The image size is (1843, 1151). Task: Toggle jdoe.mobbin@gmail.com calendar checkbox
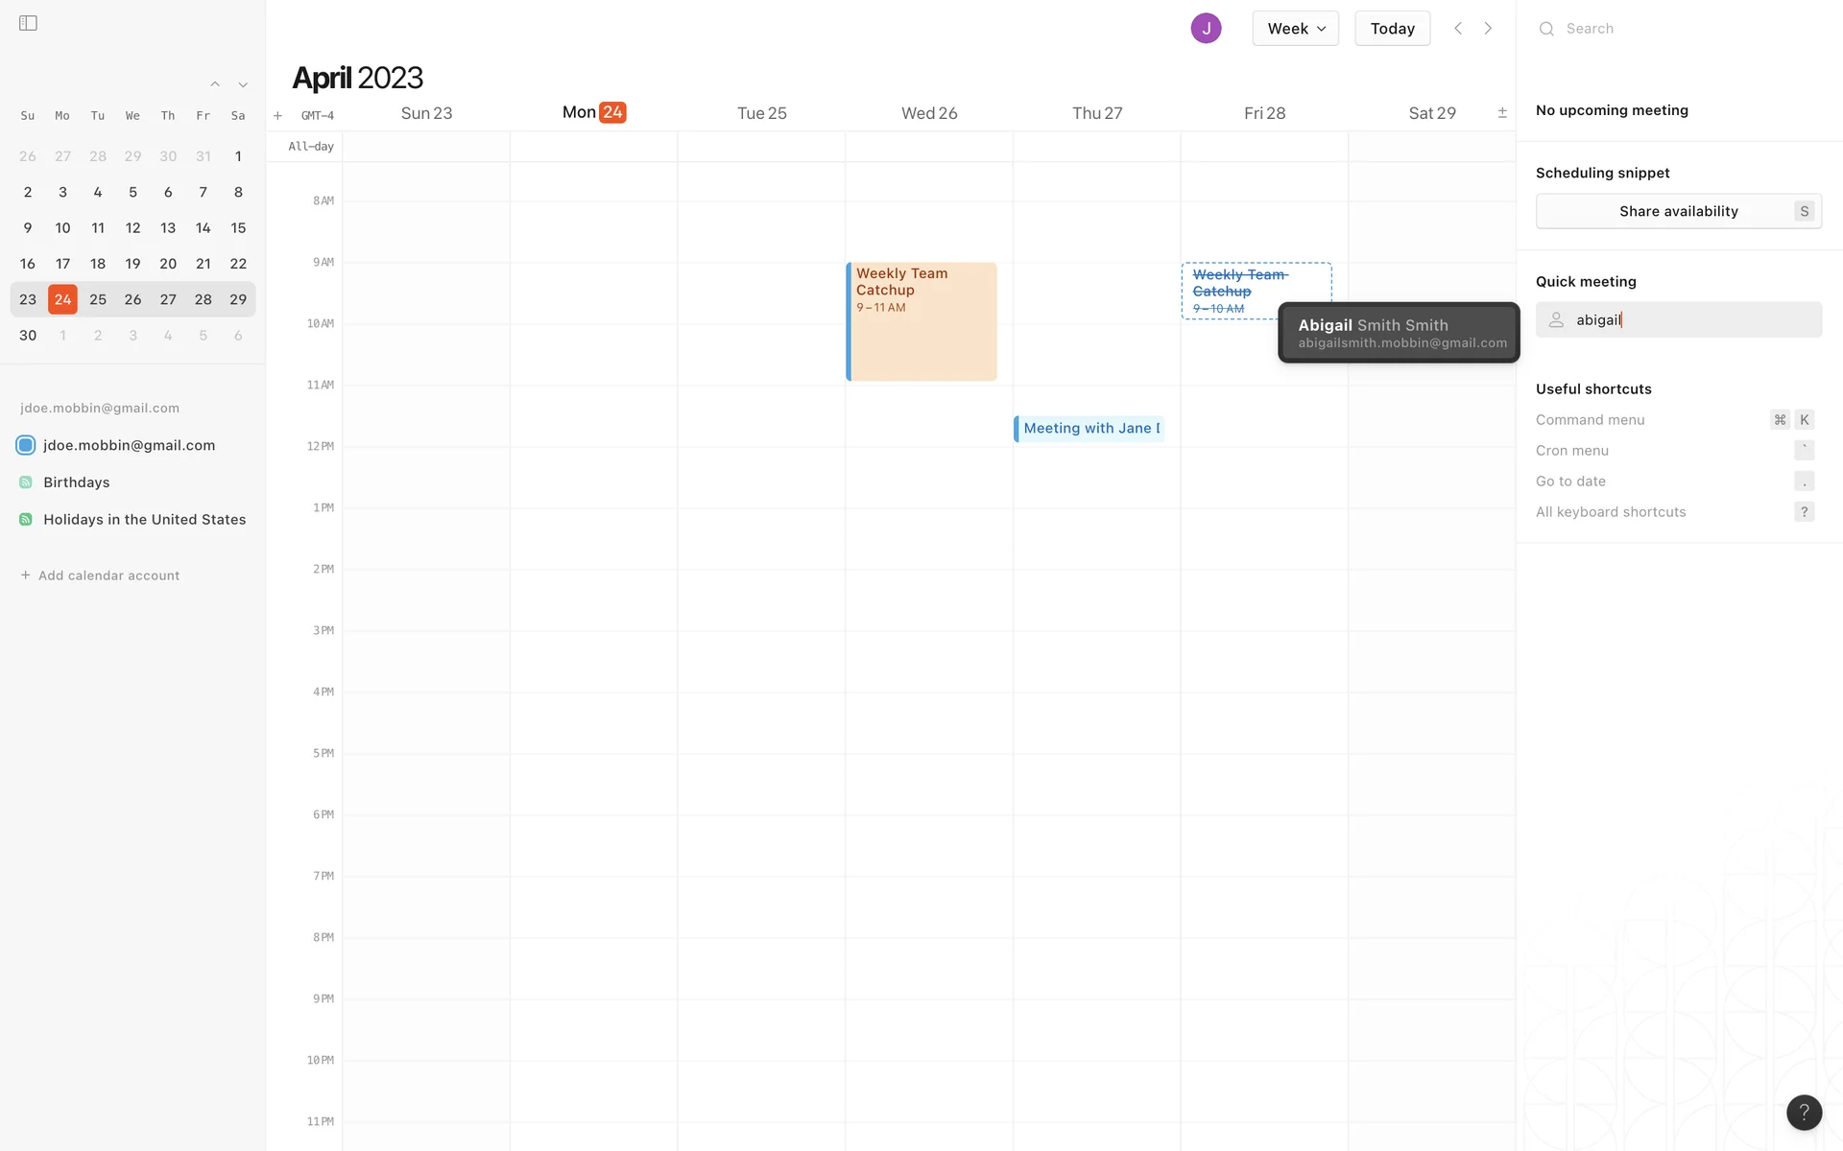(26, 445)
